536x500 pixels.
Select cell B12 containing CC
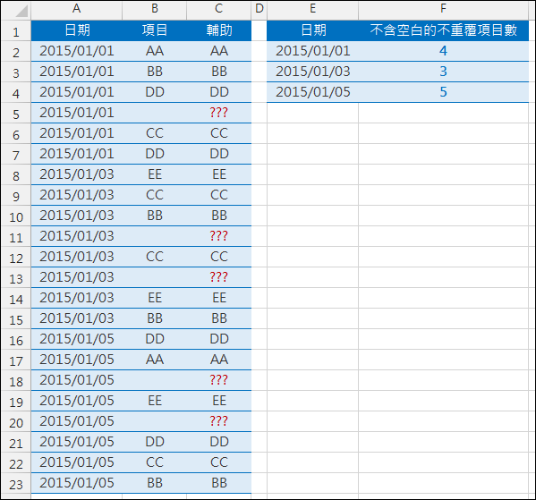pos(155,257)
